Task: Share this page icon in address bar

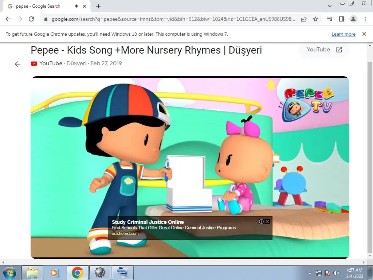Action: click(304, 19)
